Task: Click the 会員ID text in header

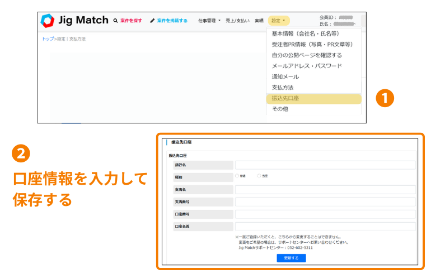Action: coord(327,17)
